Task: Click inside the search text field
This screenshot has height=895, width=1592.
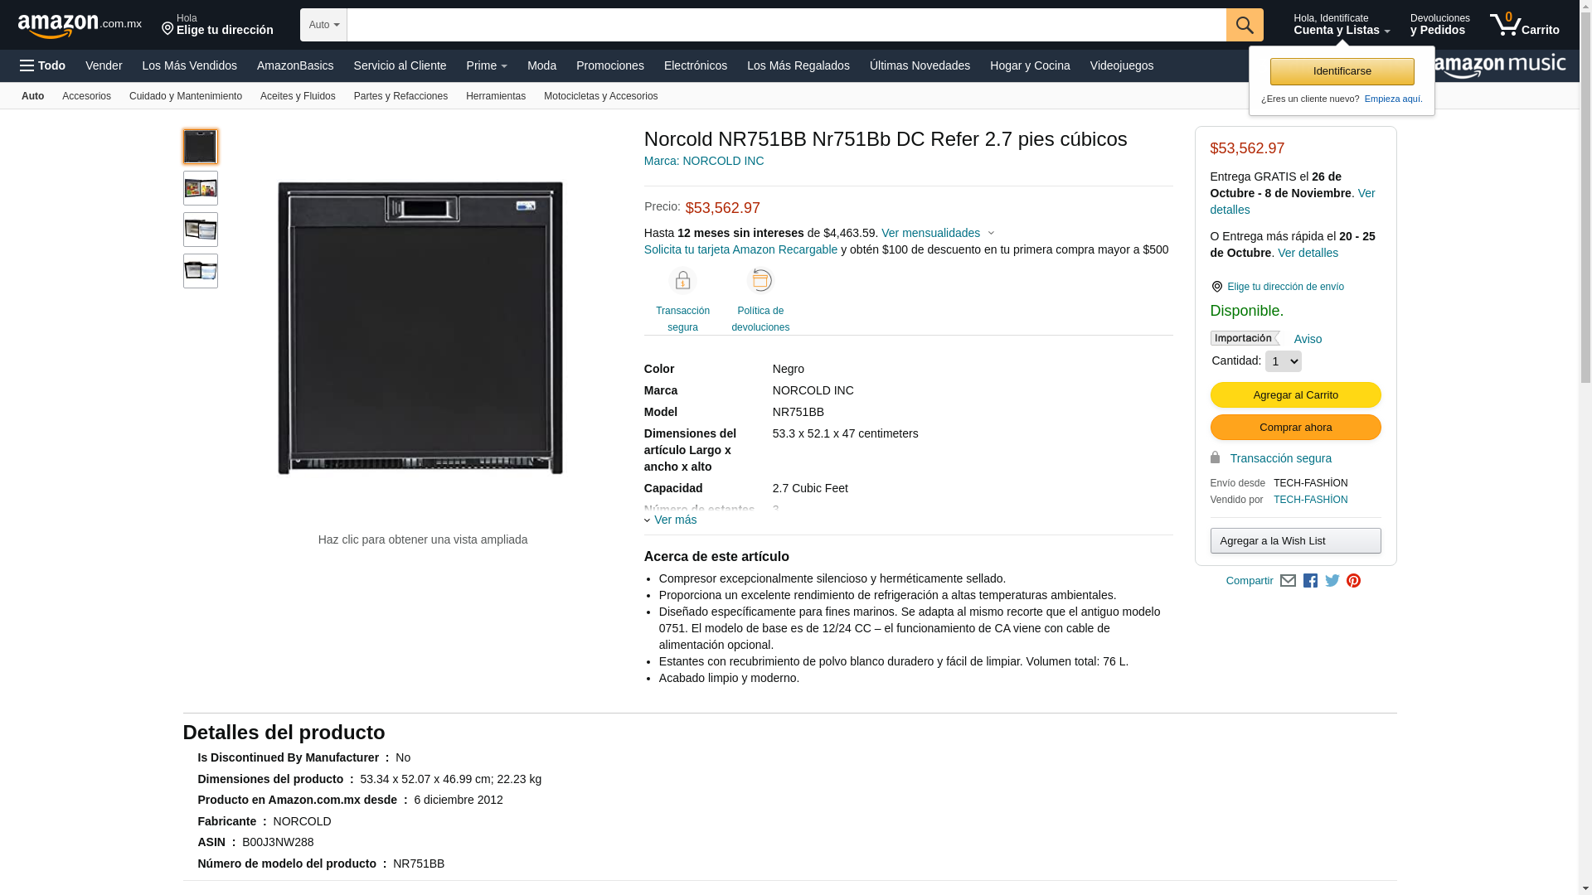Action: tap(785, 25)
